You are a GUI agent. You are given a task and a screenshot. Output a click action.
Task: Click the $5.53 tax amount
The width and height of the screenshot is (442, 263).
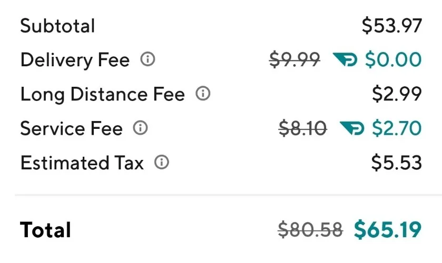click(x=396, y=163)
